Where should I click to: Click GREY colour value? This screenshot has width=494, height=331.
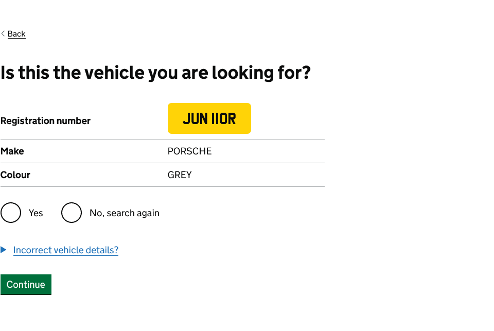coord(179,175)
